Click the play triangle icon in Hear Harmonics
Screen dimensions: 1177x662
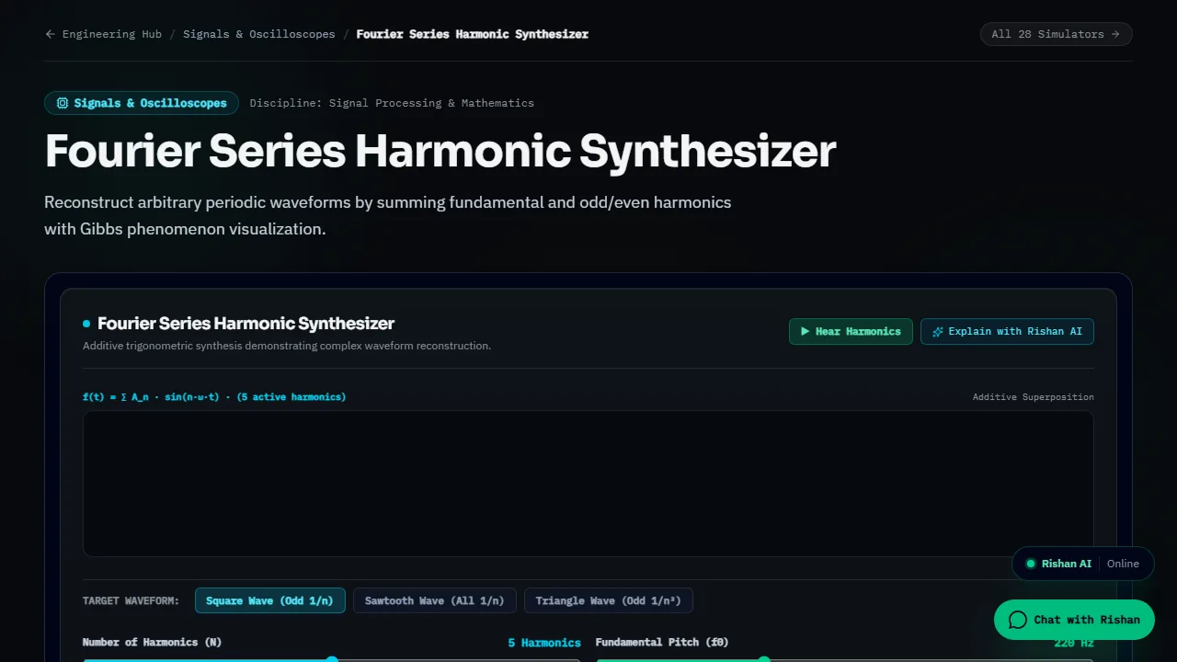[806, 331]
